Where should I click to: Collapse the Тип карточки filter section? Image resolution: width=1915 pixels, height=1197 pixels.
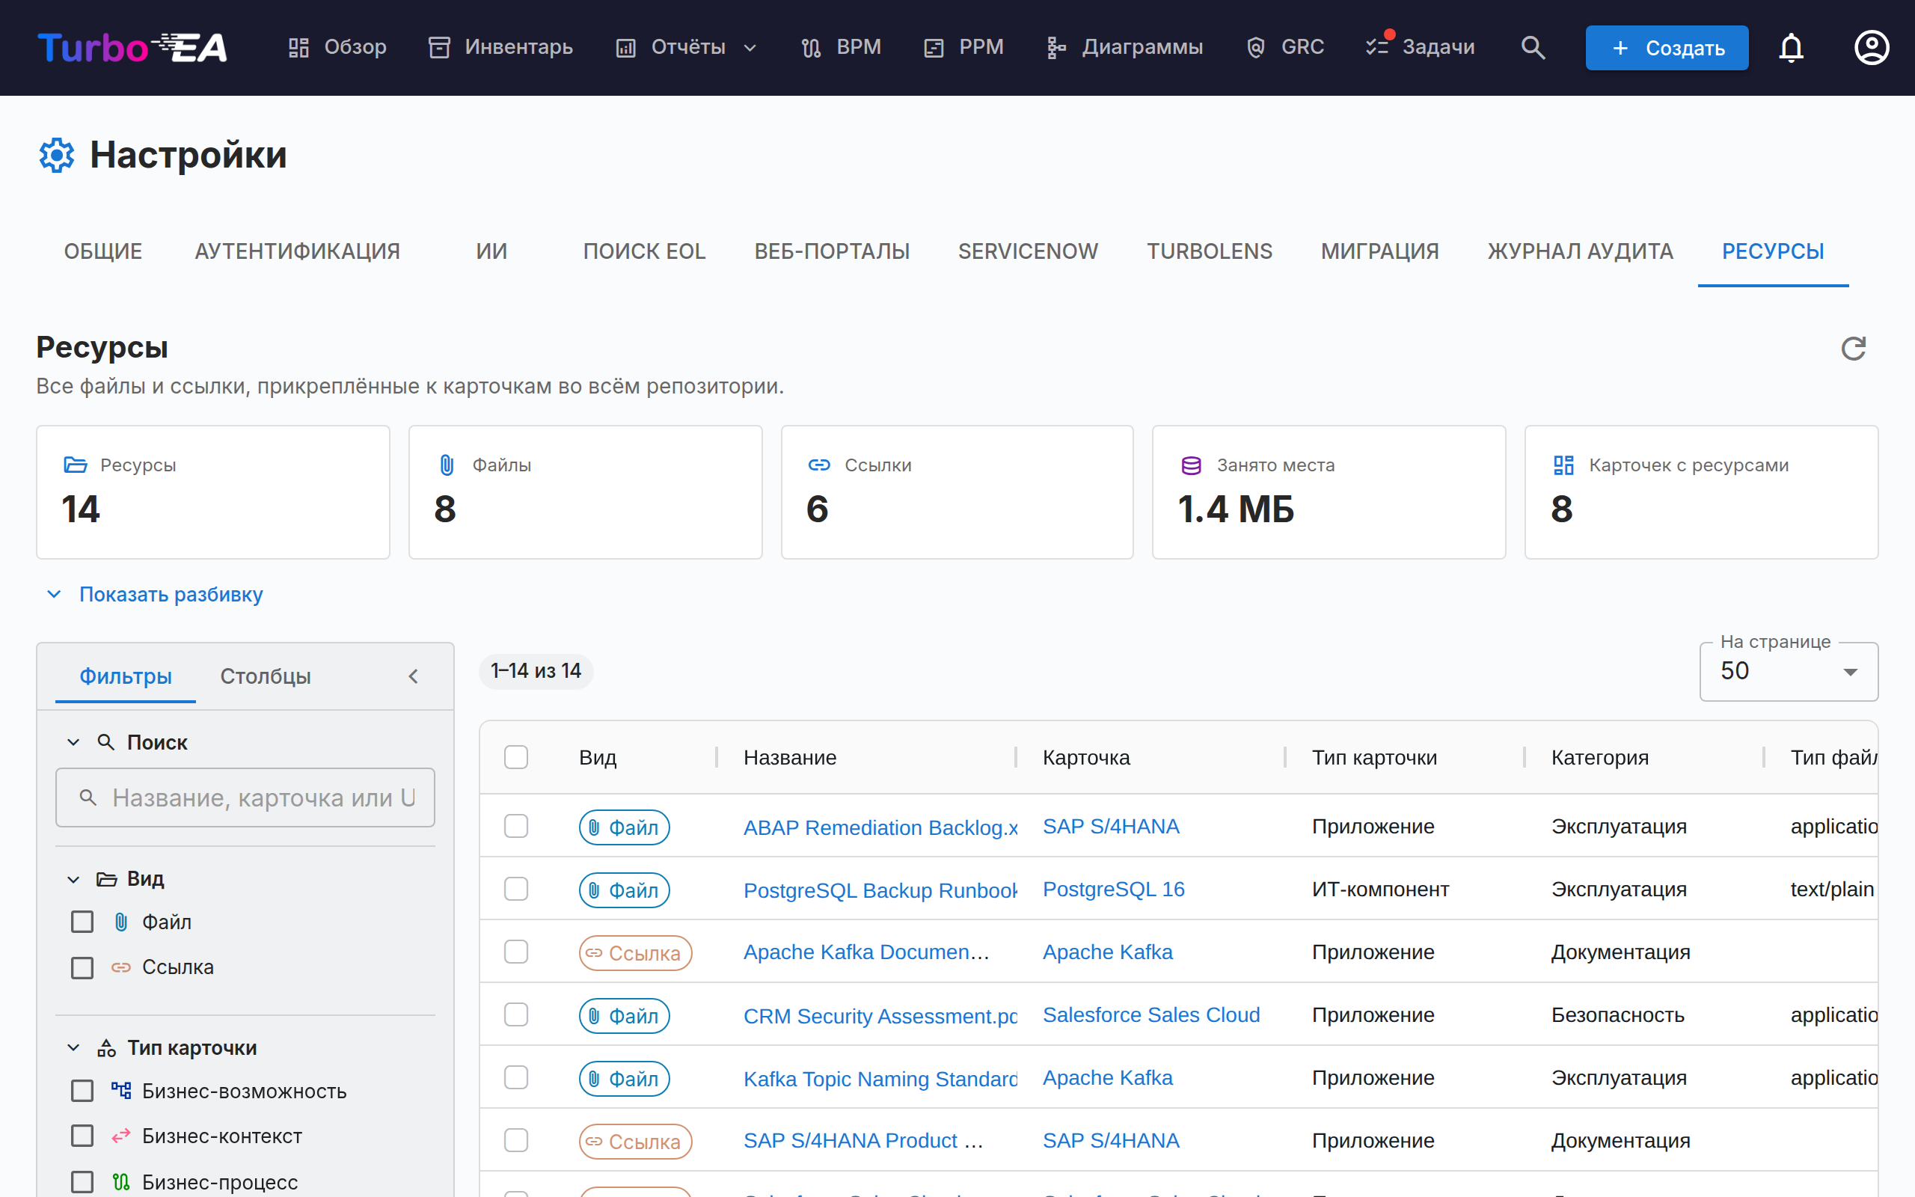pos(73,1047)
